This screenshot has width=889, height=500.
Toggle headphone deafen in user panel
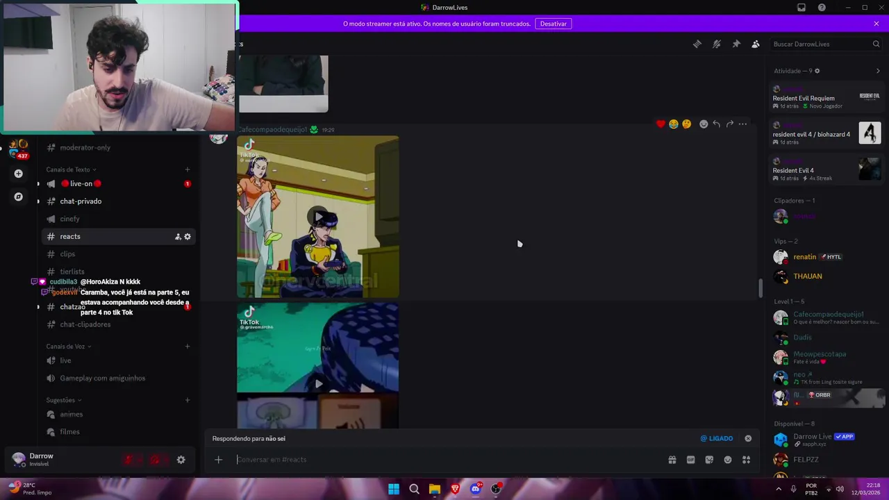[155, 460]
